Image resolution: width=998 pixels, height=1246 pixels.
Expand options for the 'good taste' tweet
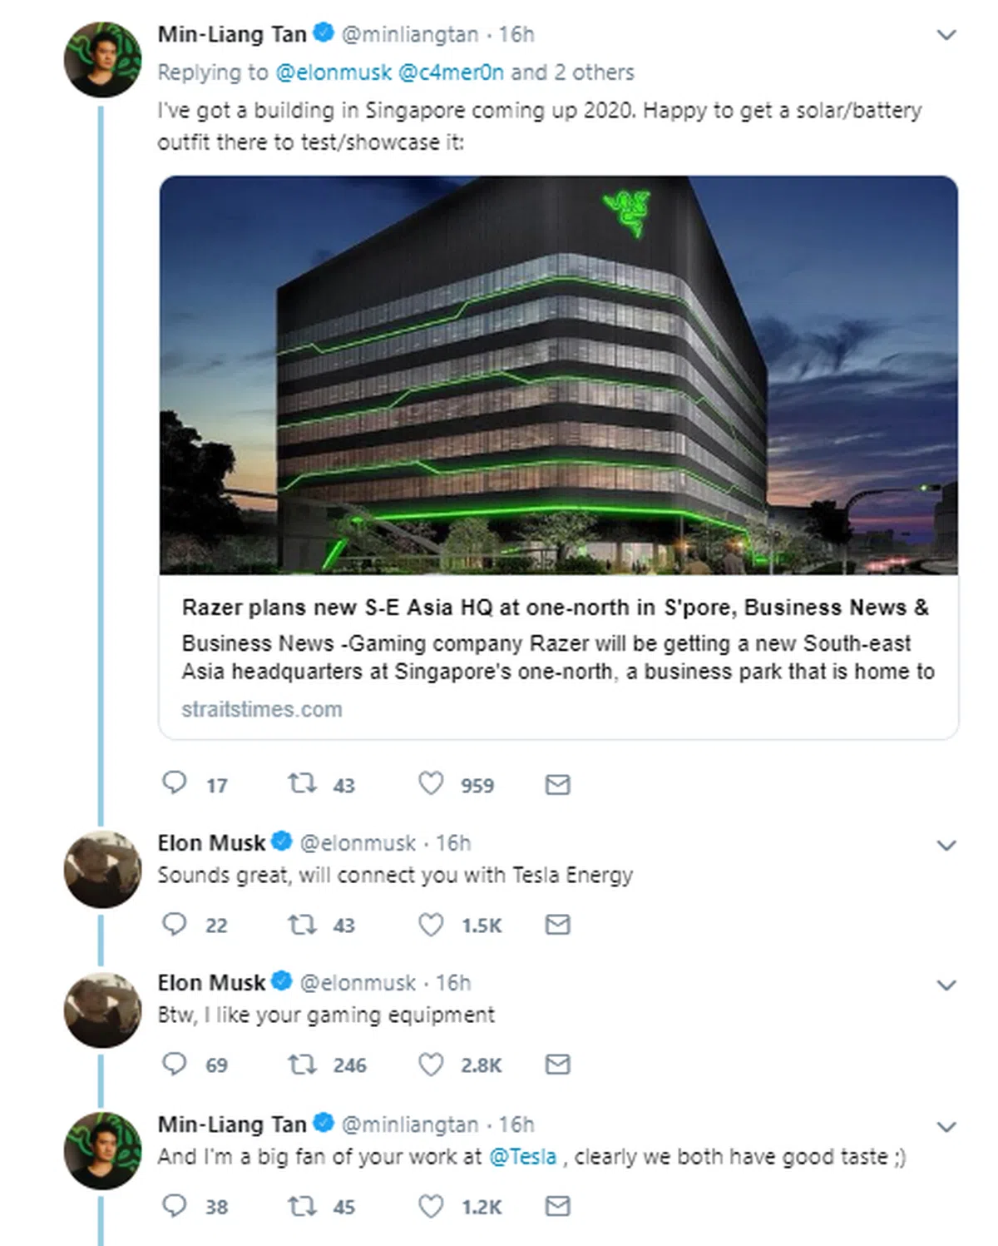pos(946,1127)
